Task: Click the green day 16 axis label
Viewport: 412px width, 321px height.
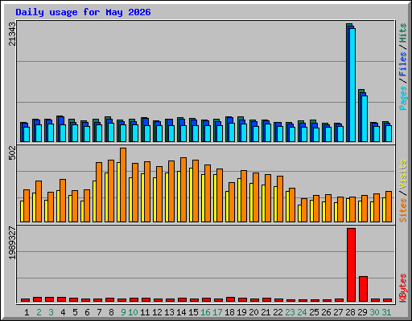Action: point(205,312)
